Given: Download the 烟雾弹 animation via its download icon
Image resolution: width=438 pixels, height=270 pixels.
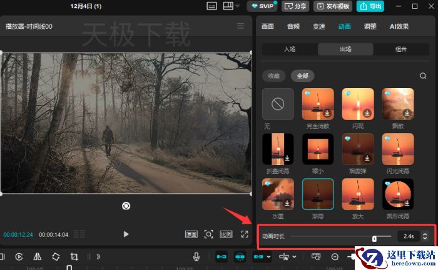Looking at the screenshot, I should (x=367, y=158).
